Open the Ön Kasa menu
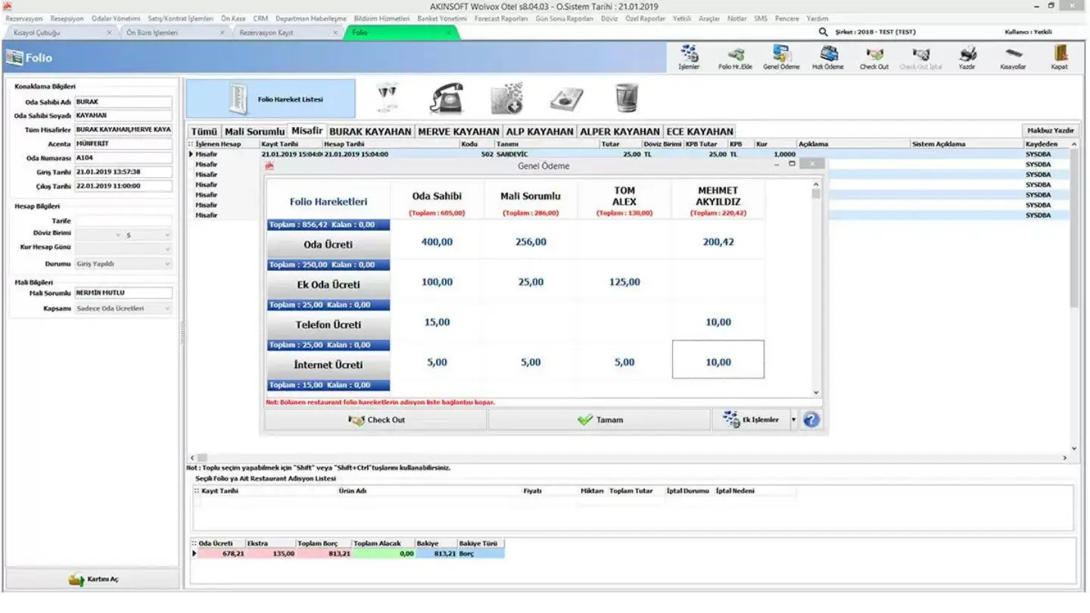1090x613 pixels. tap(233, 18)
